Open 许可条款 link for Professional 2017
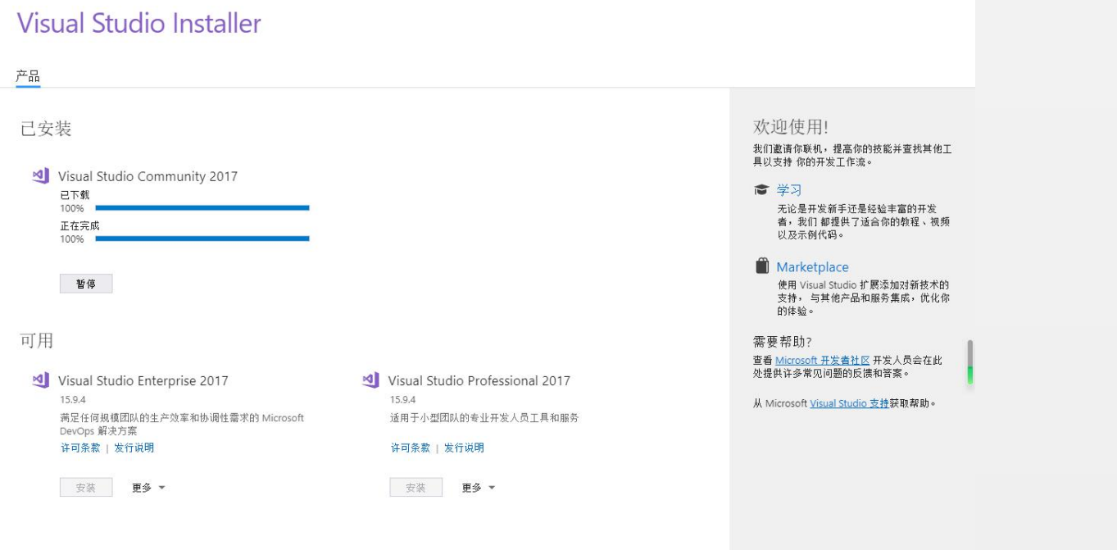This screenshot has width=1117, height=550. [411, 448]
